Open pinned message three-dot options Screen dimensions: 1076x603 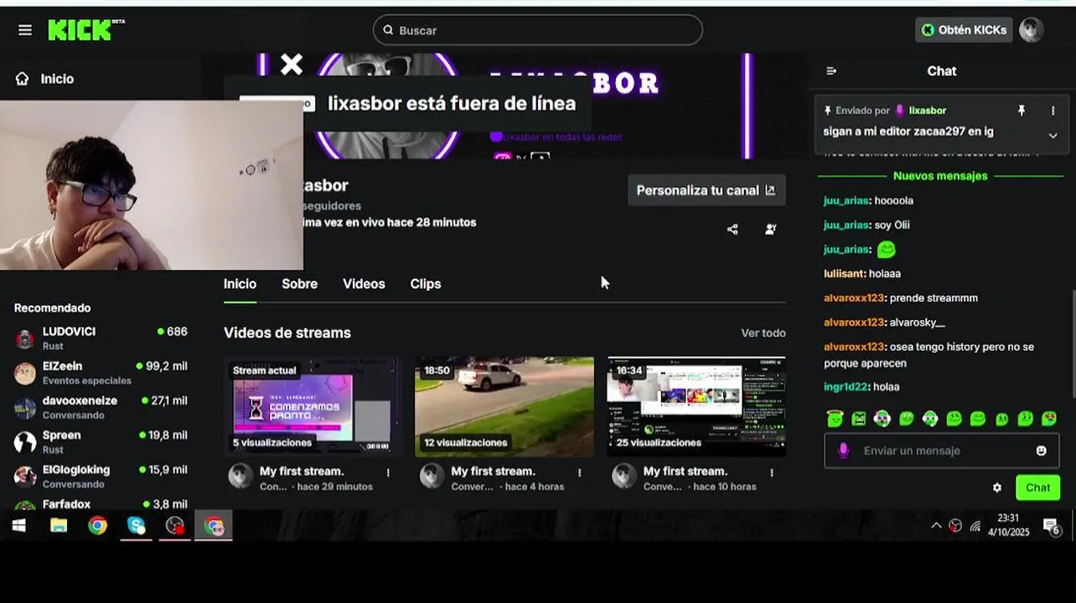[1053, 111]
